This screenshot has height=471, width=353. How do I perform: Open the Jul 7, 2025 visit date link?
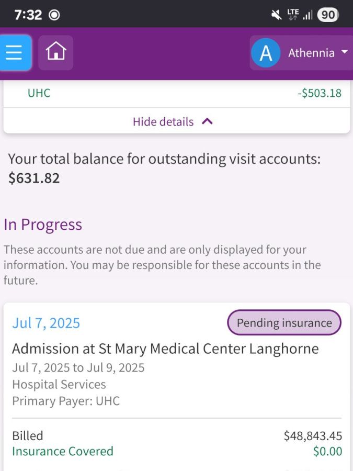pos(46,323)
